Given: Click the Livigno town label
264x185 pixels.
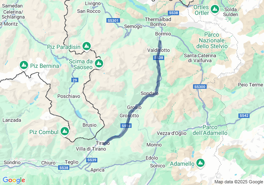Looking at the screenshot, I should (93, 4).
